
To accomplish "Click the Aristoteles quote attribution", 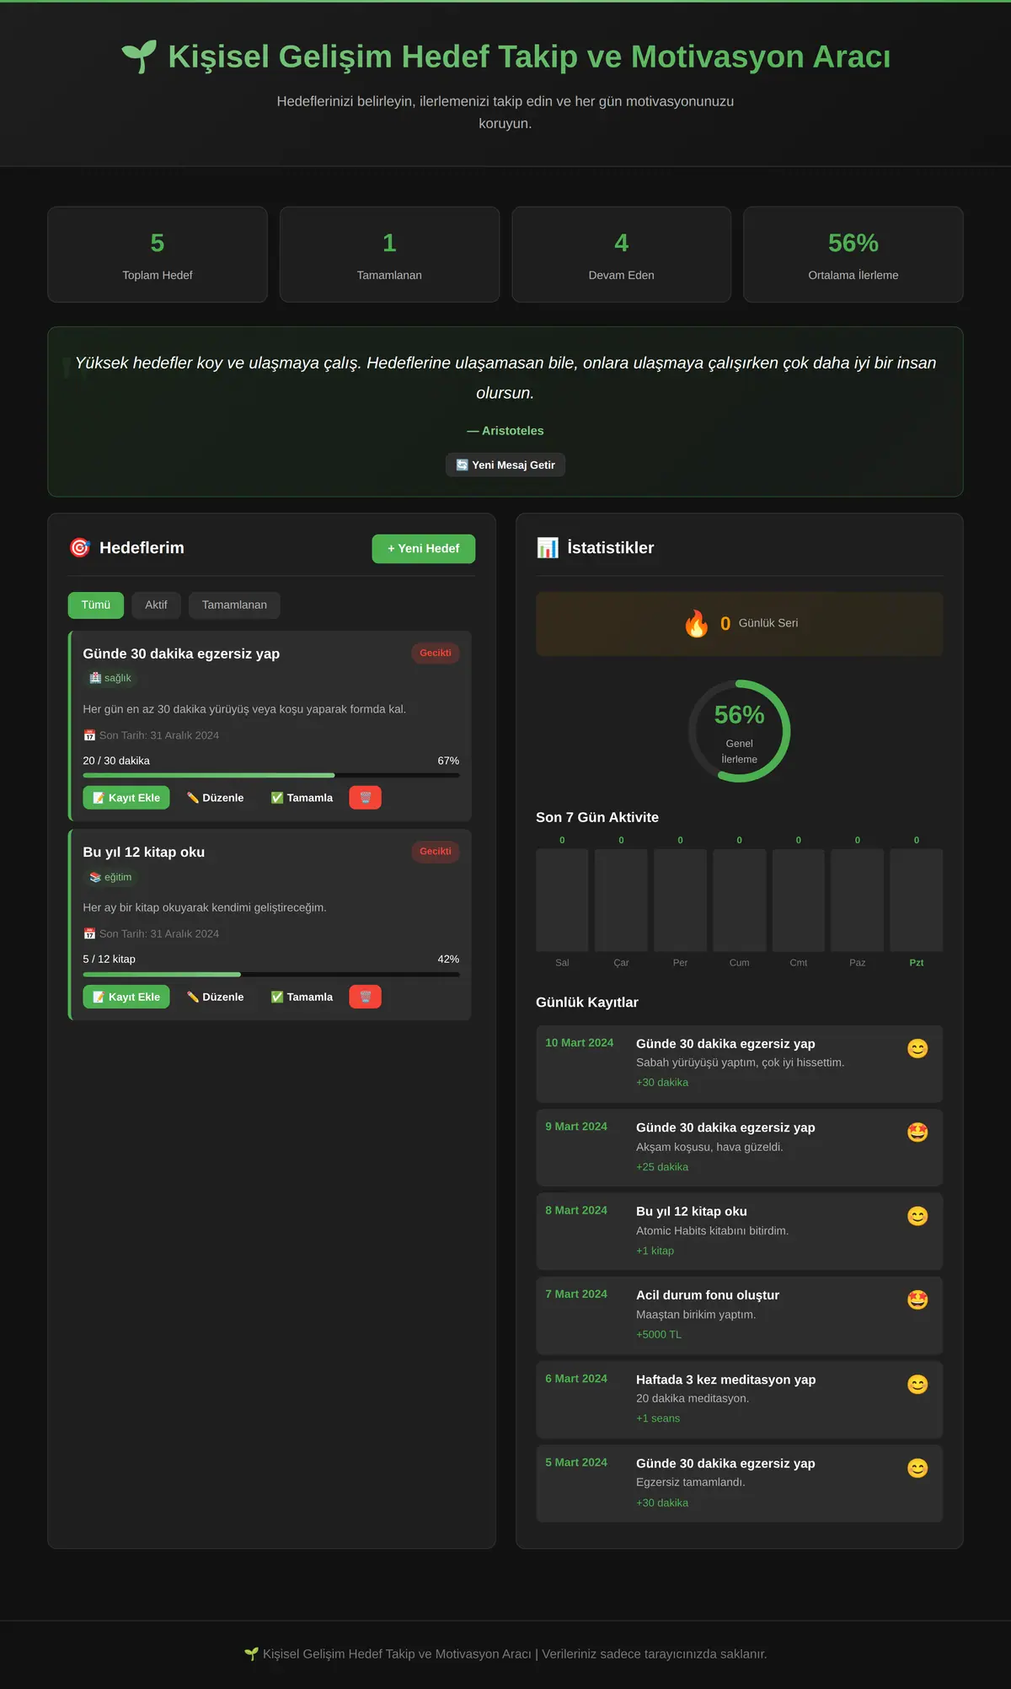I will tap(505, 431).
